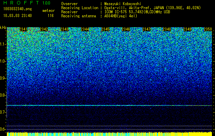
Task: Click the ICOM IC-575 53.7492 MHz receiver text
Action: pyautogui.click(x=137, y=12)
